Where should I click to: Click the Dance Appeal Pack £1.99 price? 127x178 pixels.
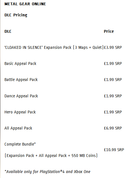click(x=113, y=96)
